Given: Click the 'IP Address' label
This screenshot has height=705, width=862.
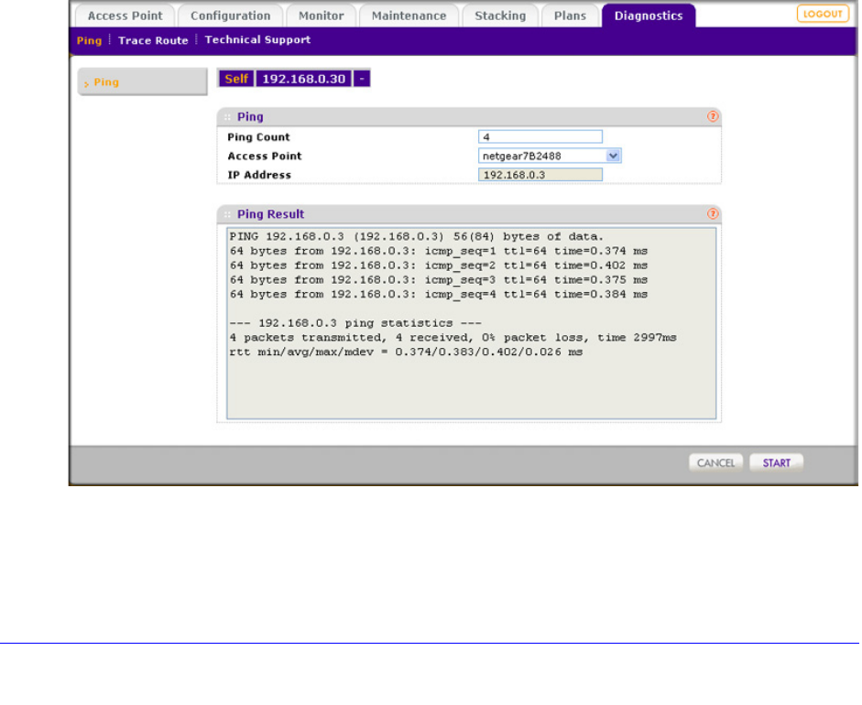Looking at the screenshot, I should [259, 175].
